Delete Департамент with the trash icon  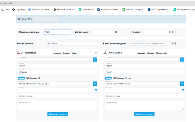tap(116, 32)
